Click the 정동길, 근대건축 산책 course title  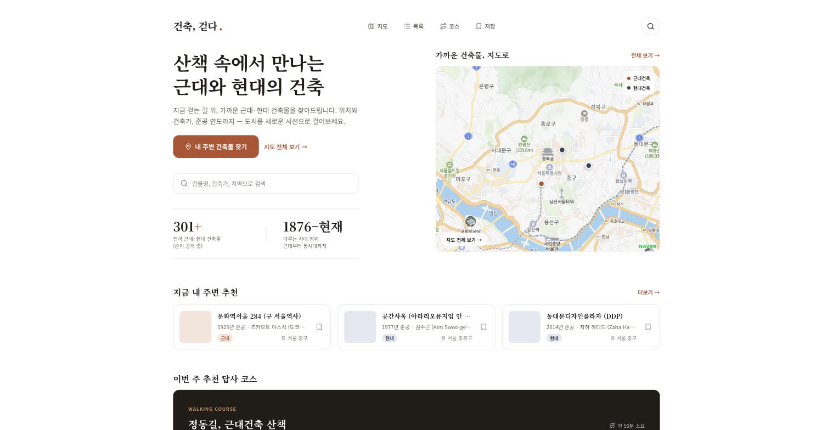coord(237,424)
